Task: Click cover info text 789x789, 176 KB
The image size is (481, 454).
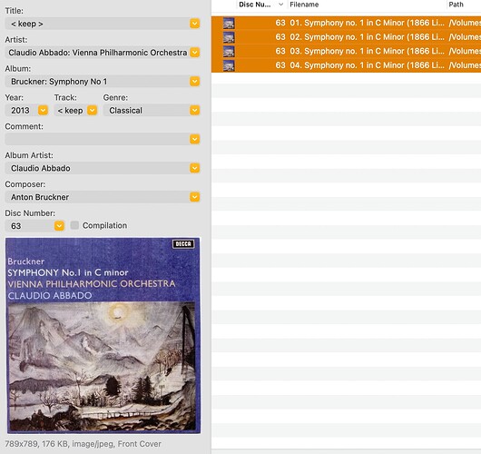Action: pyautogui.click(x=83, y=444)
